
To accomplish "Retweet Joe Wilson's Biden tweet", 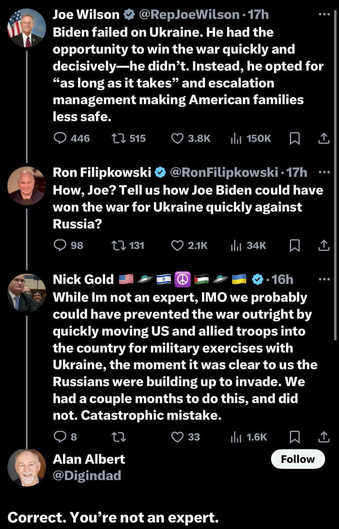I will click(118, 139).
